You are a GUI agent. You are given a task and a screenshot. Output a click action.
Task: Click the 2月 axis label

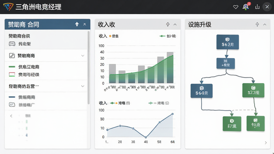[120, 142]
